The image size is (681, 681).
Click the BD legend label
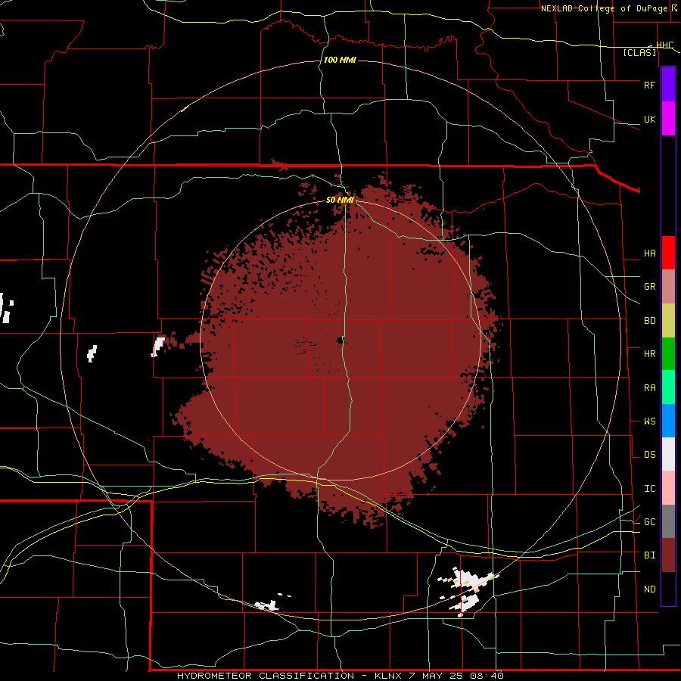(649, 321)
